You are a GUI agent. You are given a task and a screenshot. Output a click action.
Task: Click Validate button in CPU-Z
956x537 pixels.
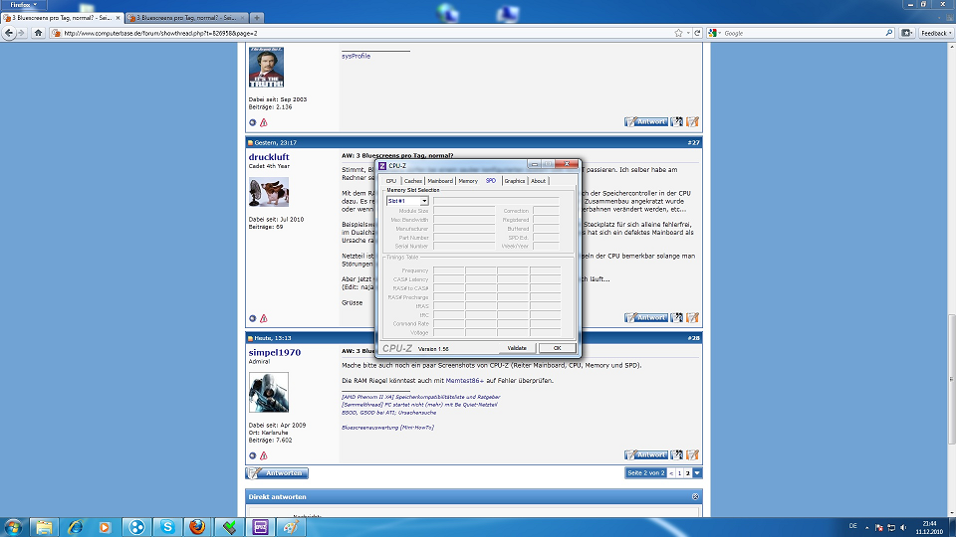click(517, 348)
